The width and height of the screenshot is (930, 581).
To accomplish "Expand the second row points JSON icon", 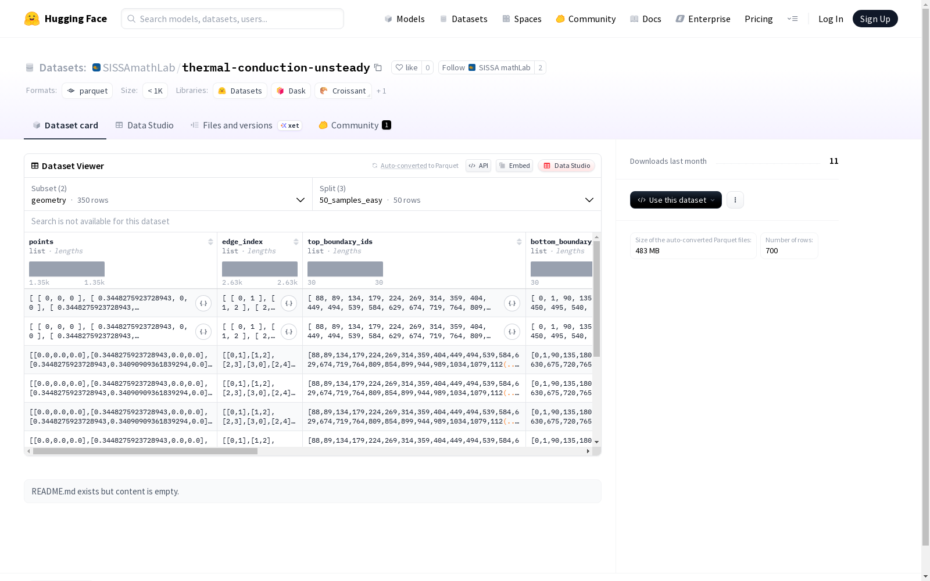I will click(x=203, y=332).
